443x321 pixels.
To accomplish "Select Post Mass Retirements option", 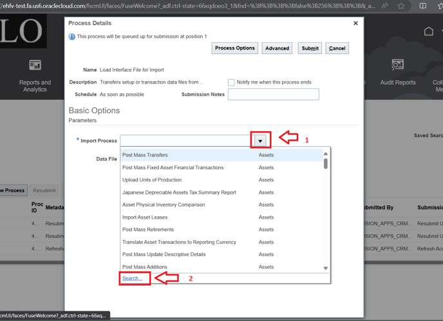I will (x=221, y=230).
